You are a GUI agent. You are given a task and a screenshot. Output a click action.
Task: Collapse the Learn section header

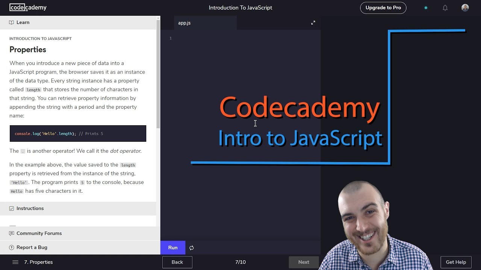click(78, 22)
